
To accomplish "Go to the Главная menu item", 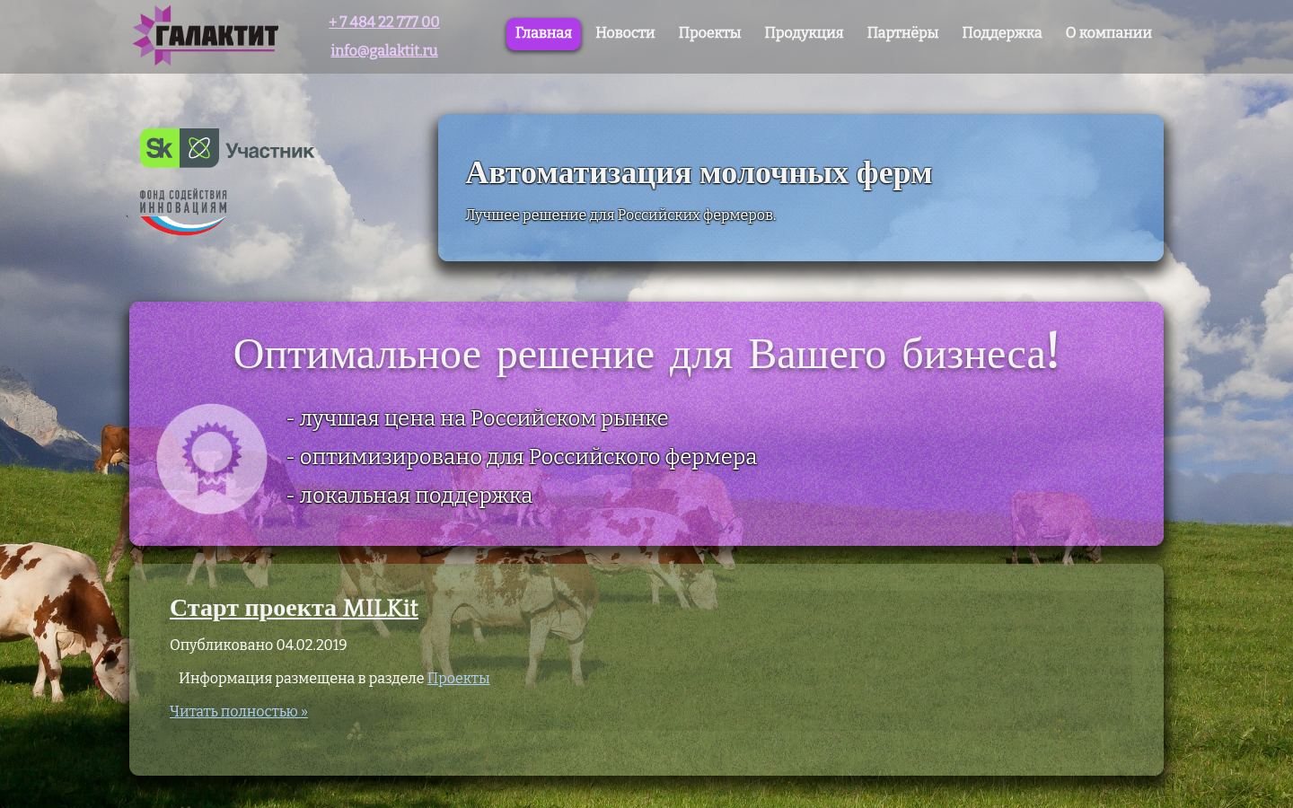I will point(543,33).
